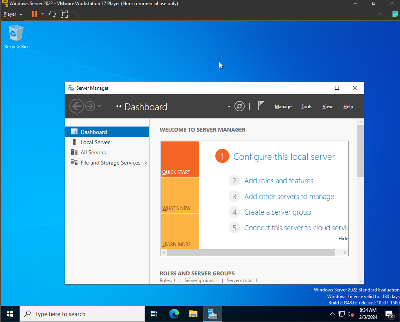
Task: Click the orange step 1 circle
Action: 222,156
